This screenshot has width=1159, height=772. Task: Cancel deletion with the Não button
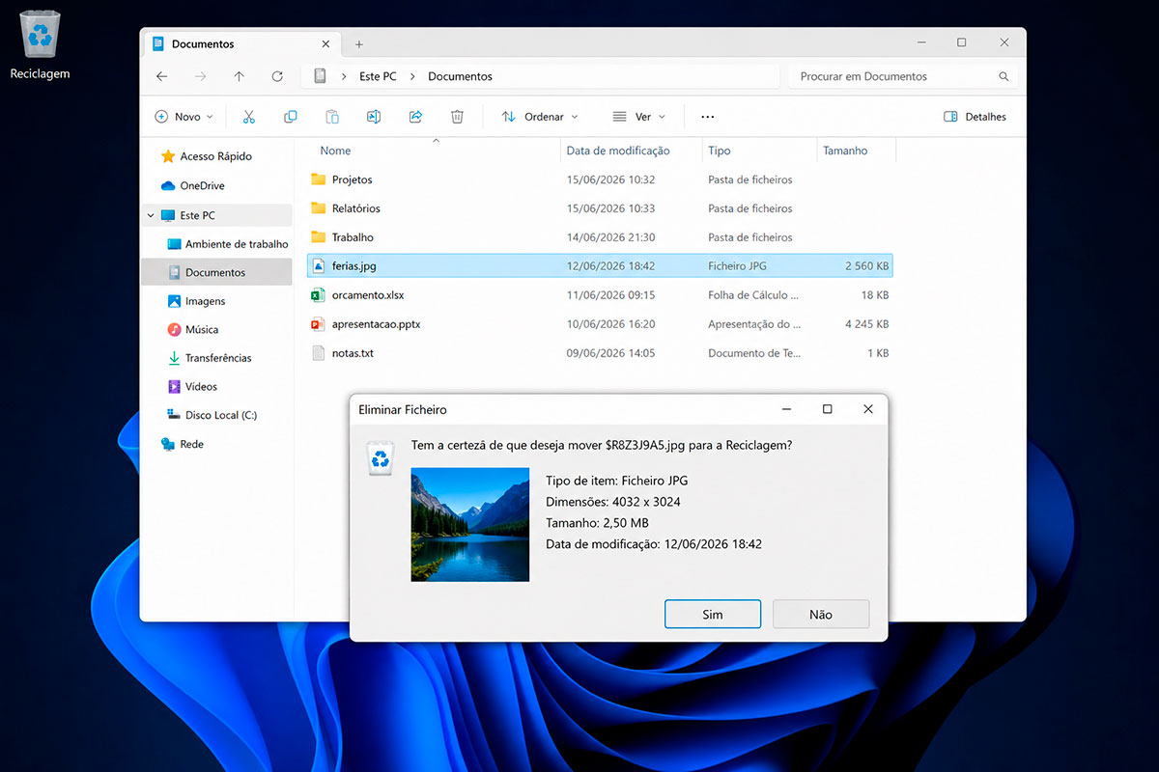tap(821, 615)
